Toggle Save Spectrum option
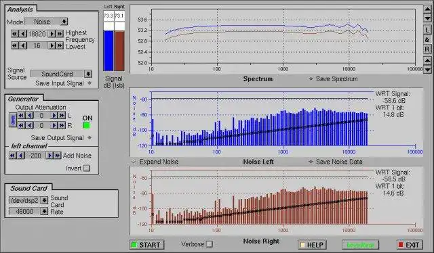Image resolution: width=434 pixels, height=253 pixels. point(311,78)
